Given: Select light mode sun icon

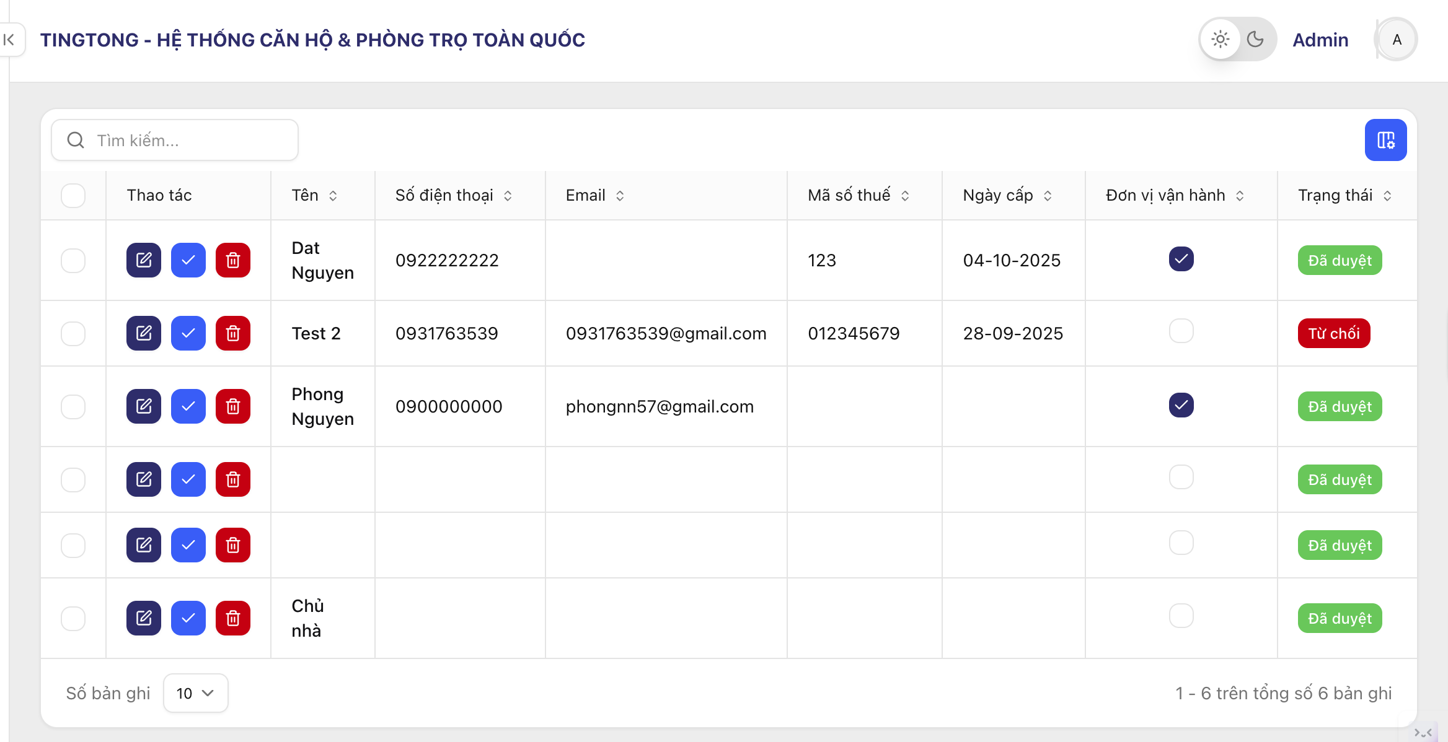Looking at the screenshot, I should [1220, 40].
